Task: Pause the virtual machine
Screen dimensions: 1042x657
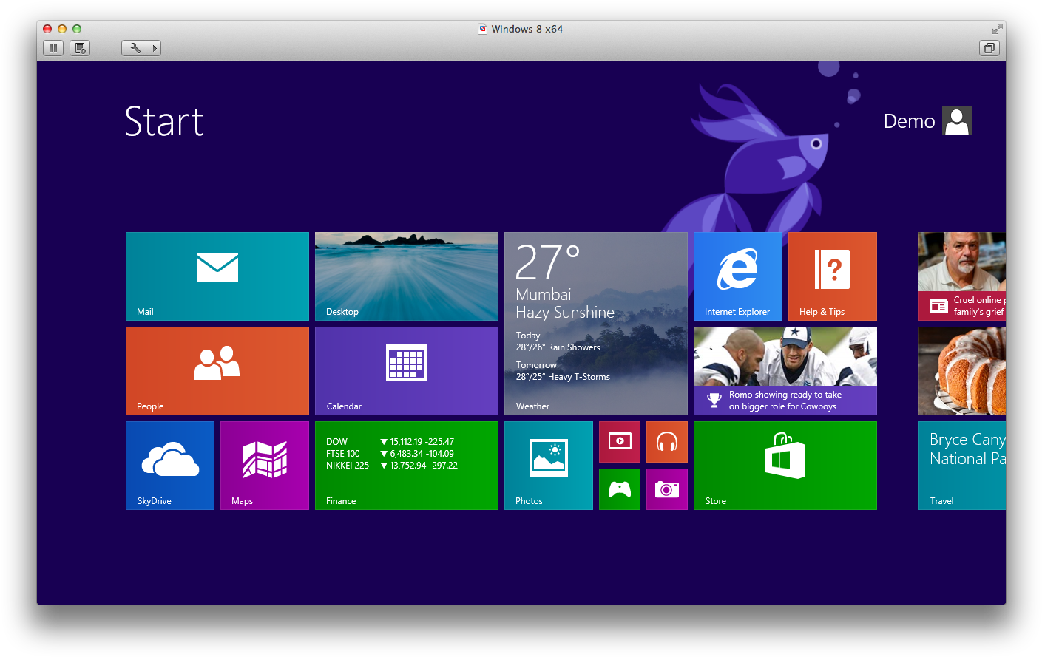Action: [x=53, y=48]
